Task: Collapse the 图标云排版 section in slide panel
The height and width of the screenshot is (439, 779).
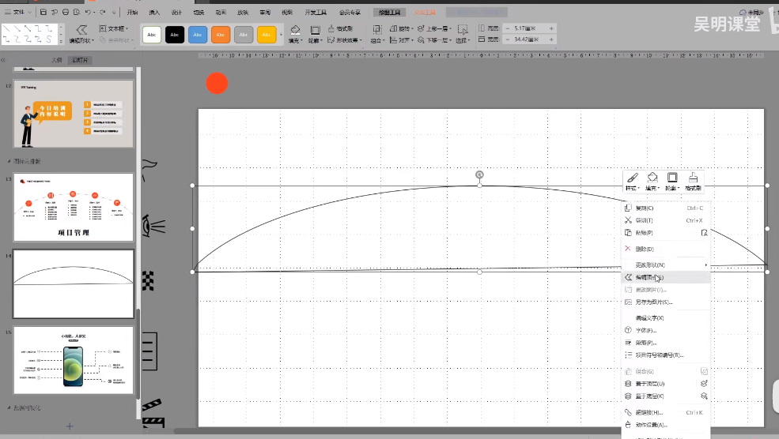Action: coord(9,161)
